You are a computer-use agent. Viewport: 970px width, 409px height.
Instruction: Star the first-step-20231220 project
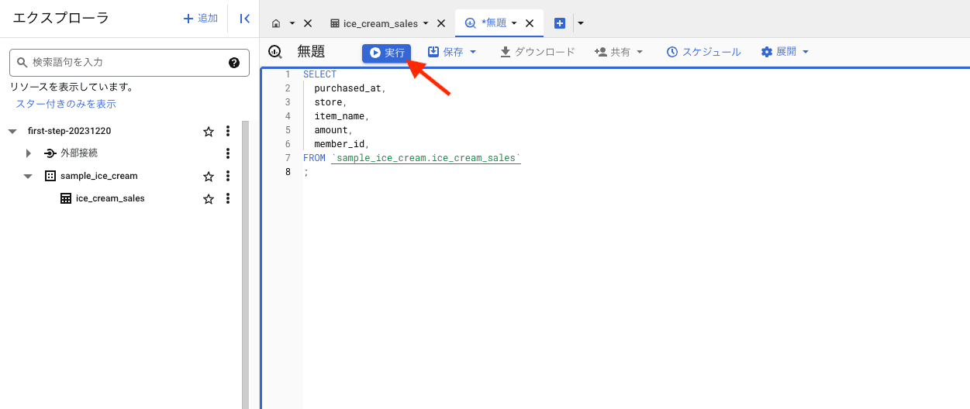[x=209, y=132]
